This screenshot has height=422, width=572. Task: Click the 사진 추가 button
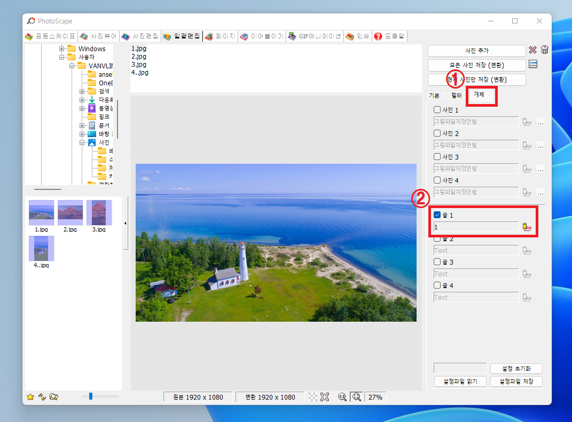[x=476, y=51]
